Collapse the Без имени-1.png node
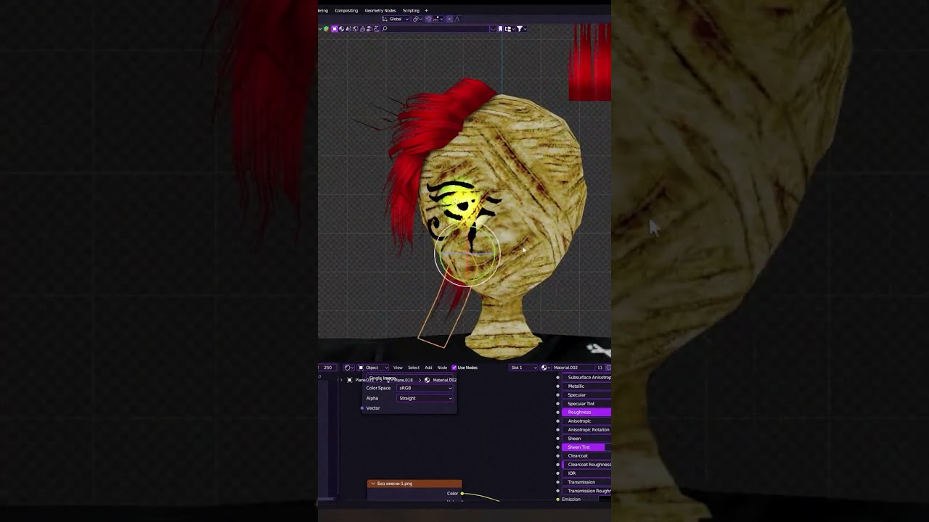 tap(373, 484)
